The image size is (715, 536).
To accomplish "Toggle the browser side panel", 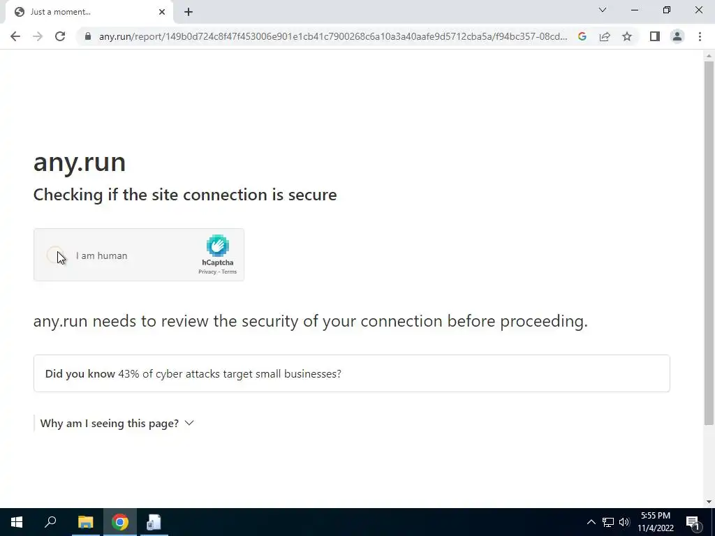I will pyautogui.click(x=655, y=36).
